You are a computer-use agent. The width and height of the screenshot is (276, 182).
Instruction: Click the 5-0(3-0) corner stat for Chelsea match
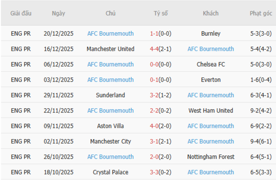click(x=261, y=64)
